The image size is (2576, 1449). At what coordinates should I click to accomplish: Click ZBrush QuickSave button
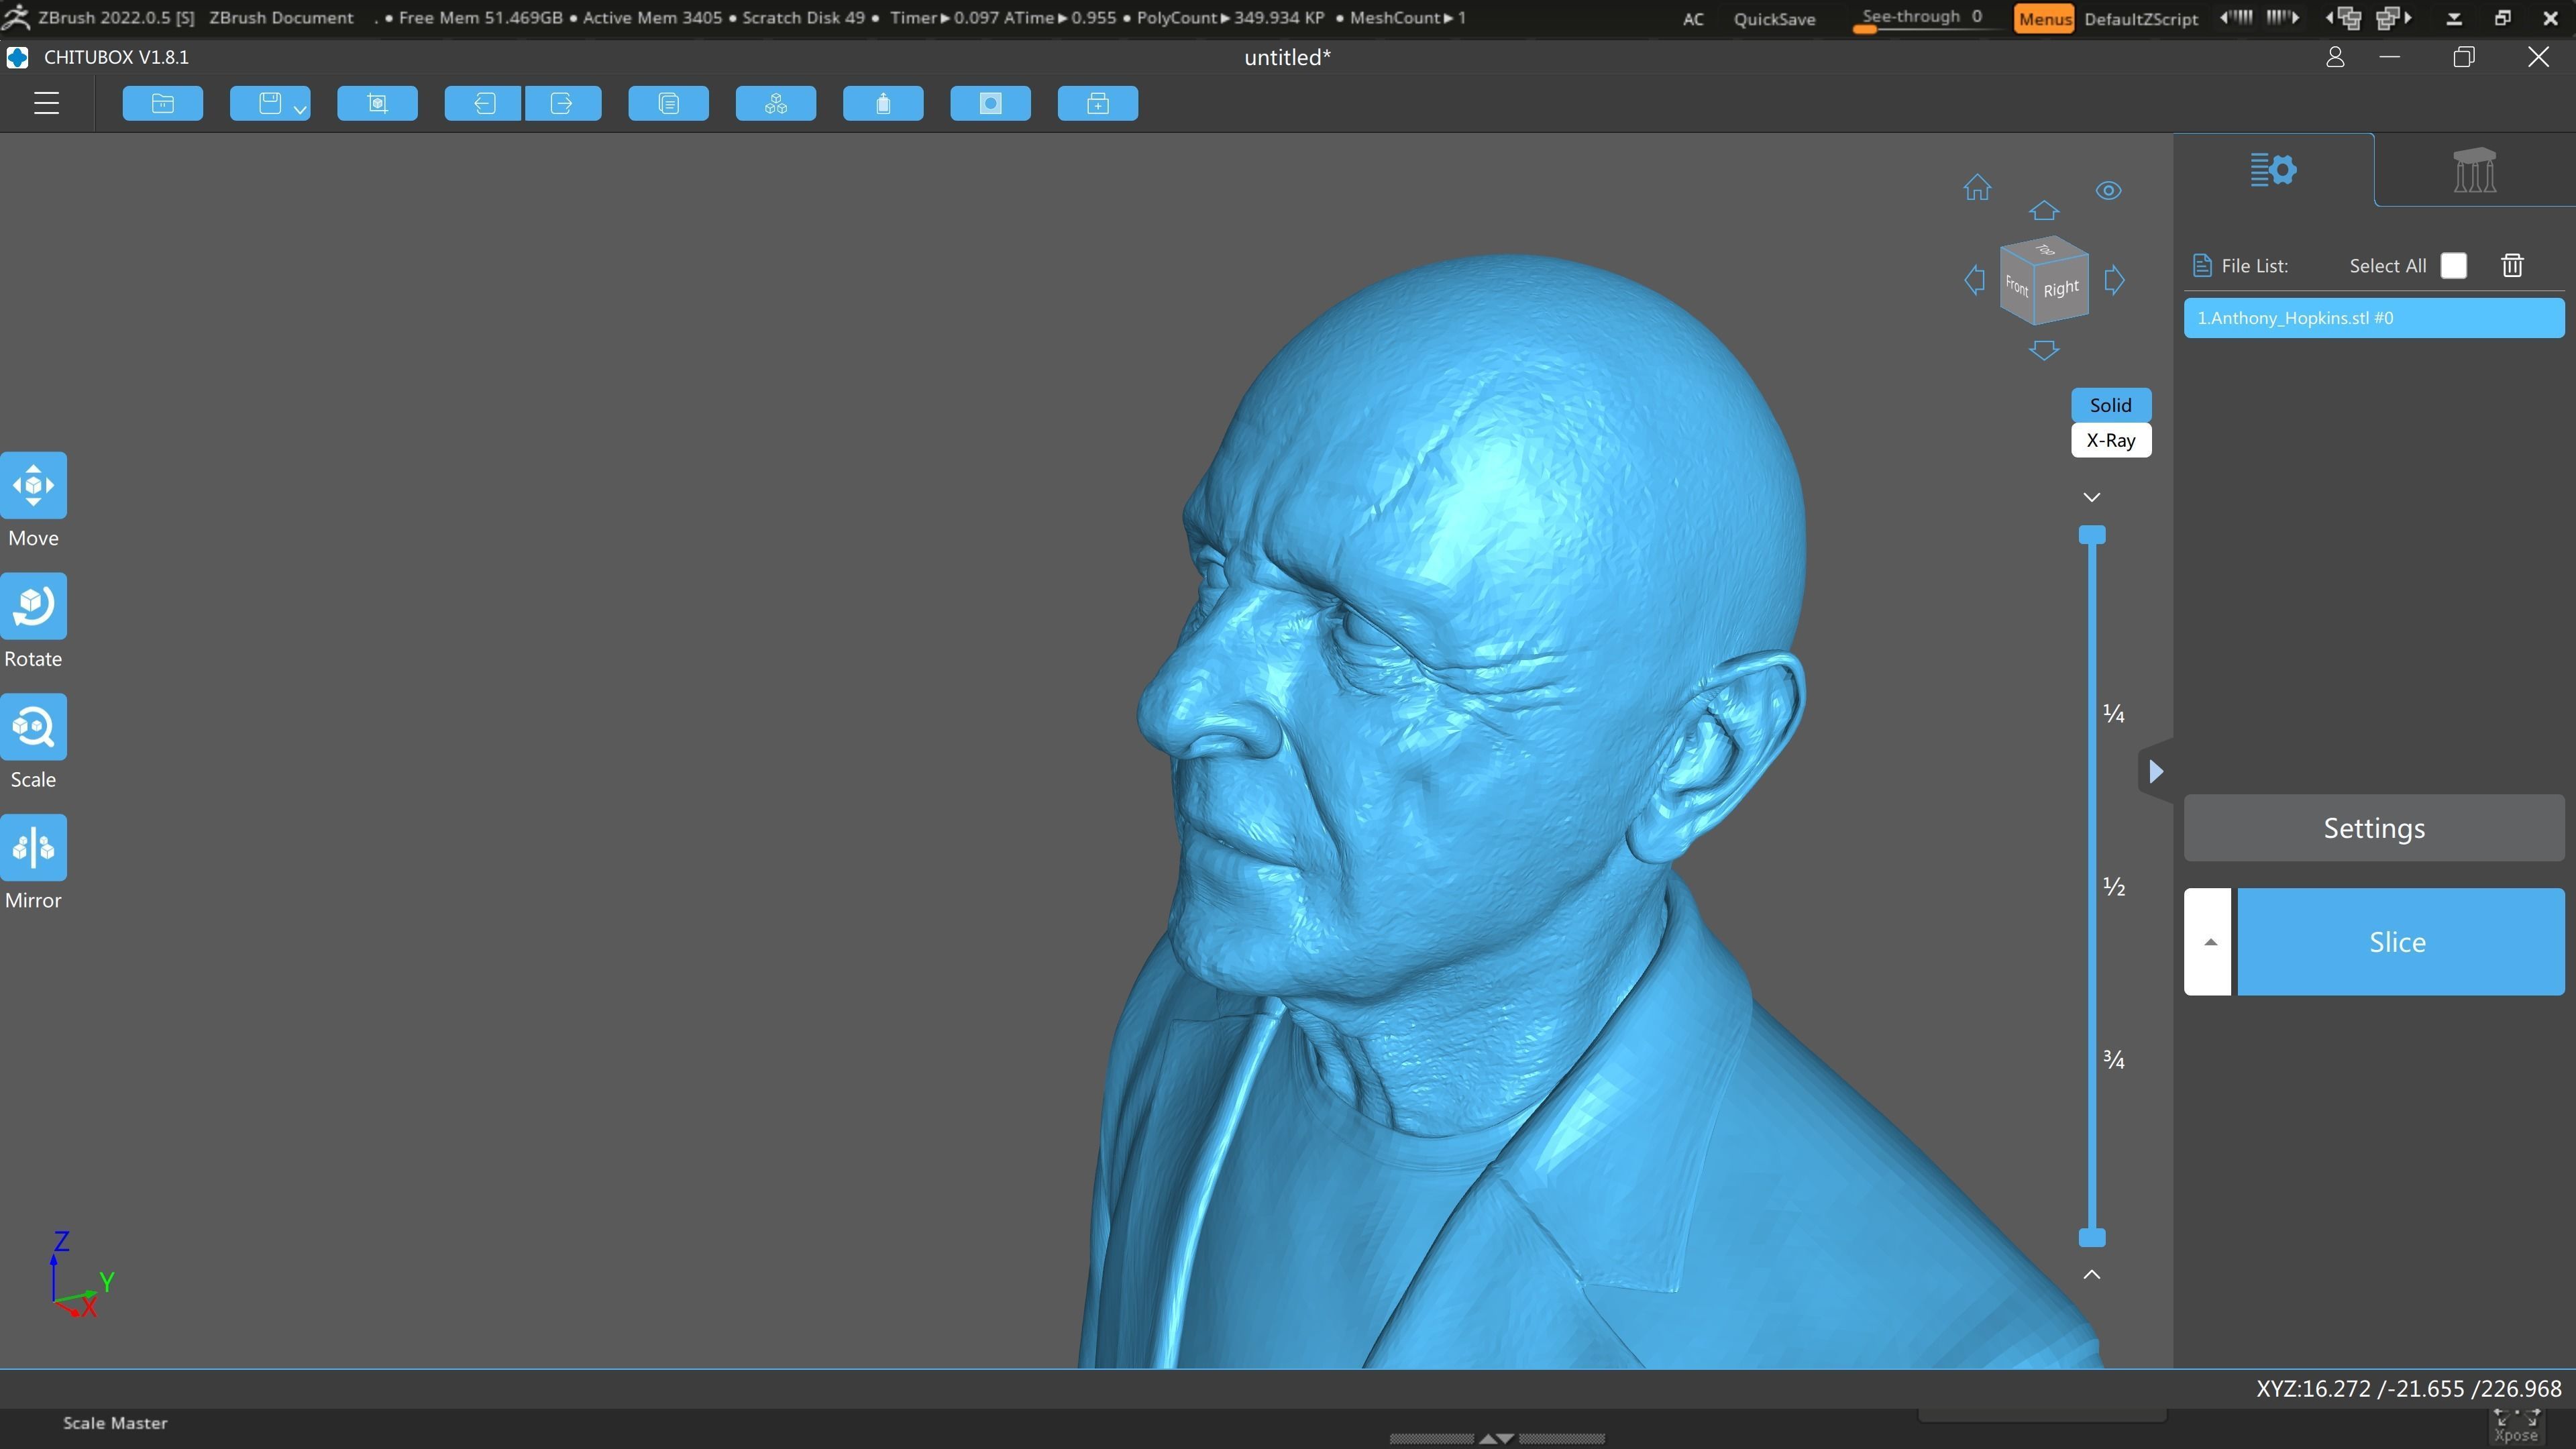point(1774,18)
